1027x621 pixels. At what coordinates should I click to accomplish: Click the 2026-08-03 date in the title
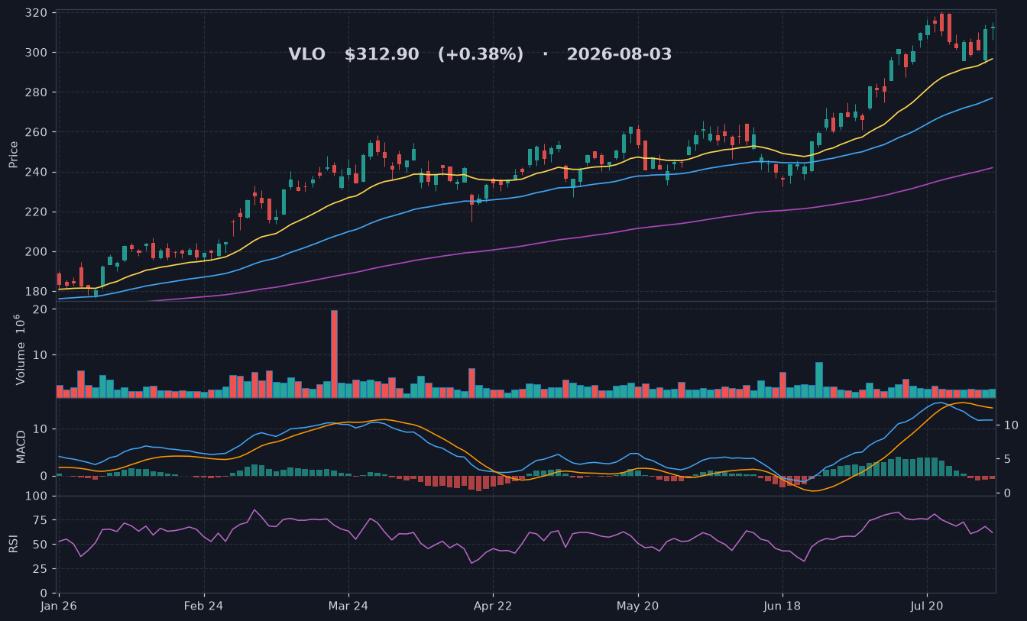coord(619,55)
